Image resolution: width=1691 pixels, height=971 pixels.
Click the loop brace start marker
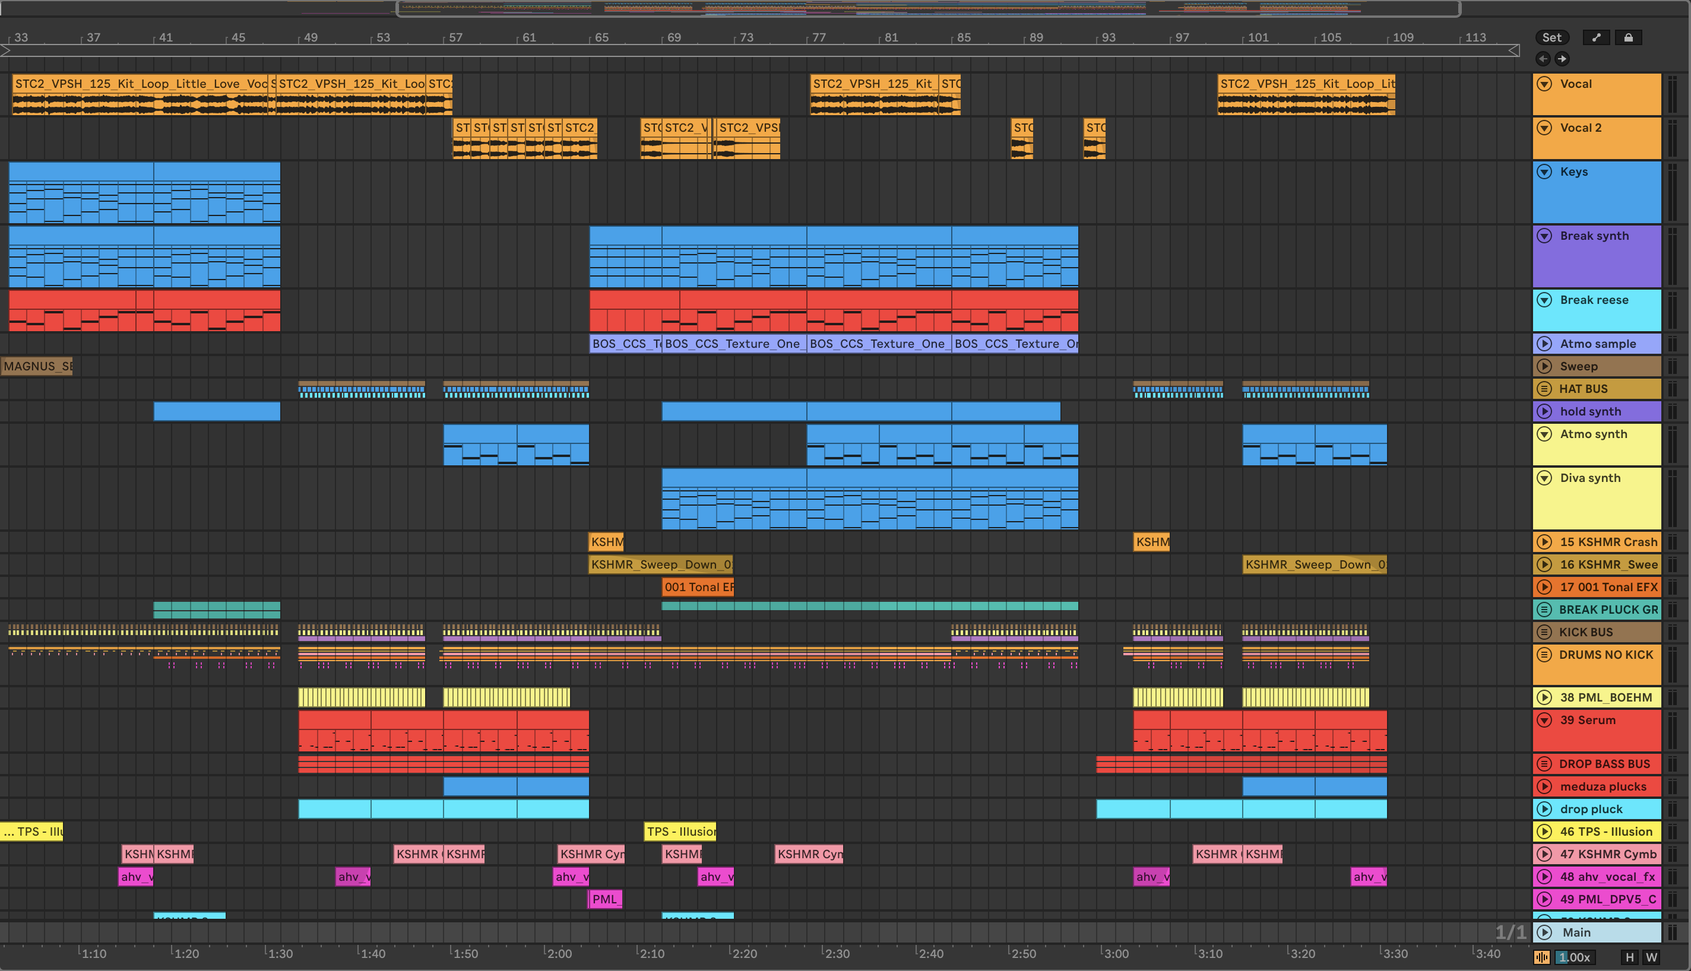pos(5,50)
